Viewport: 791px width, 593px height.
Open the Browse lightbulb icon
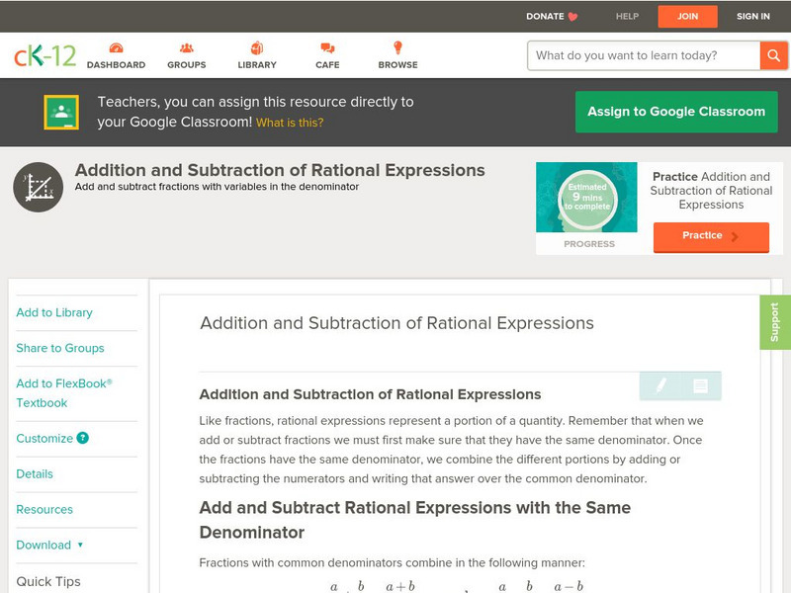[397, 48]
